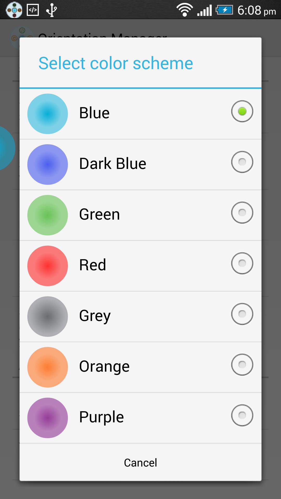Tap the Orange list item label

(104, 366)
